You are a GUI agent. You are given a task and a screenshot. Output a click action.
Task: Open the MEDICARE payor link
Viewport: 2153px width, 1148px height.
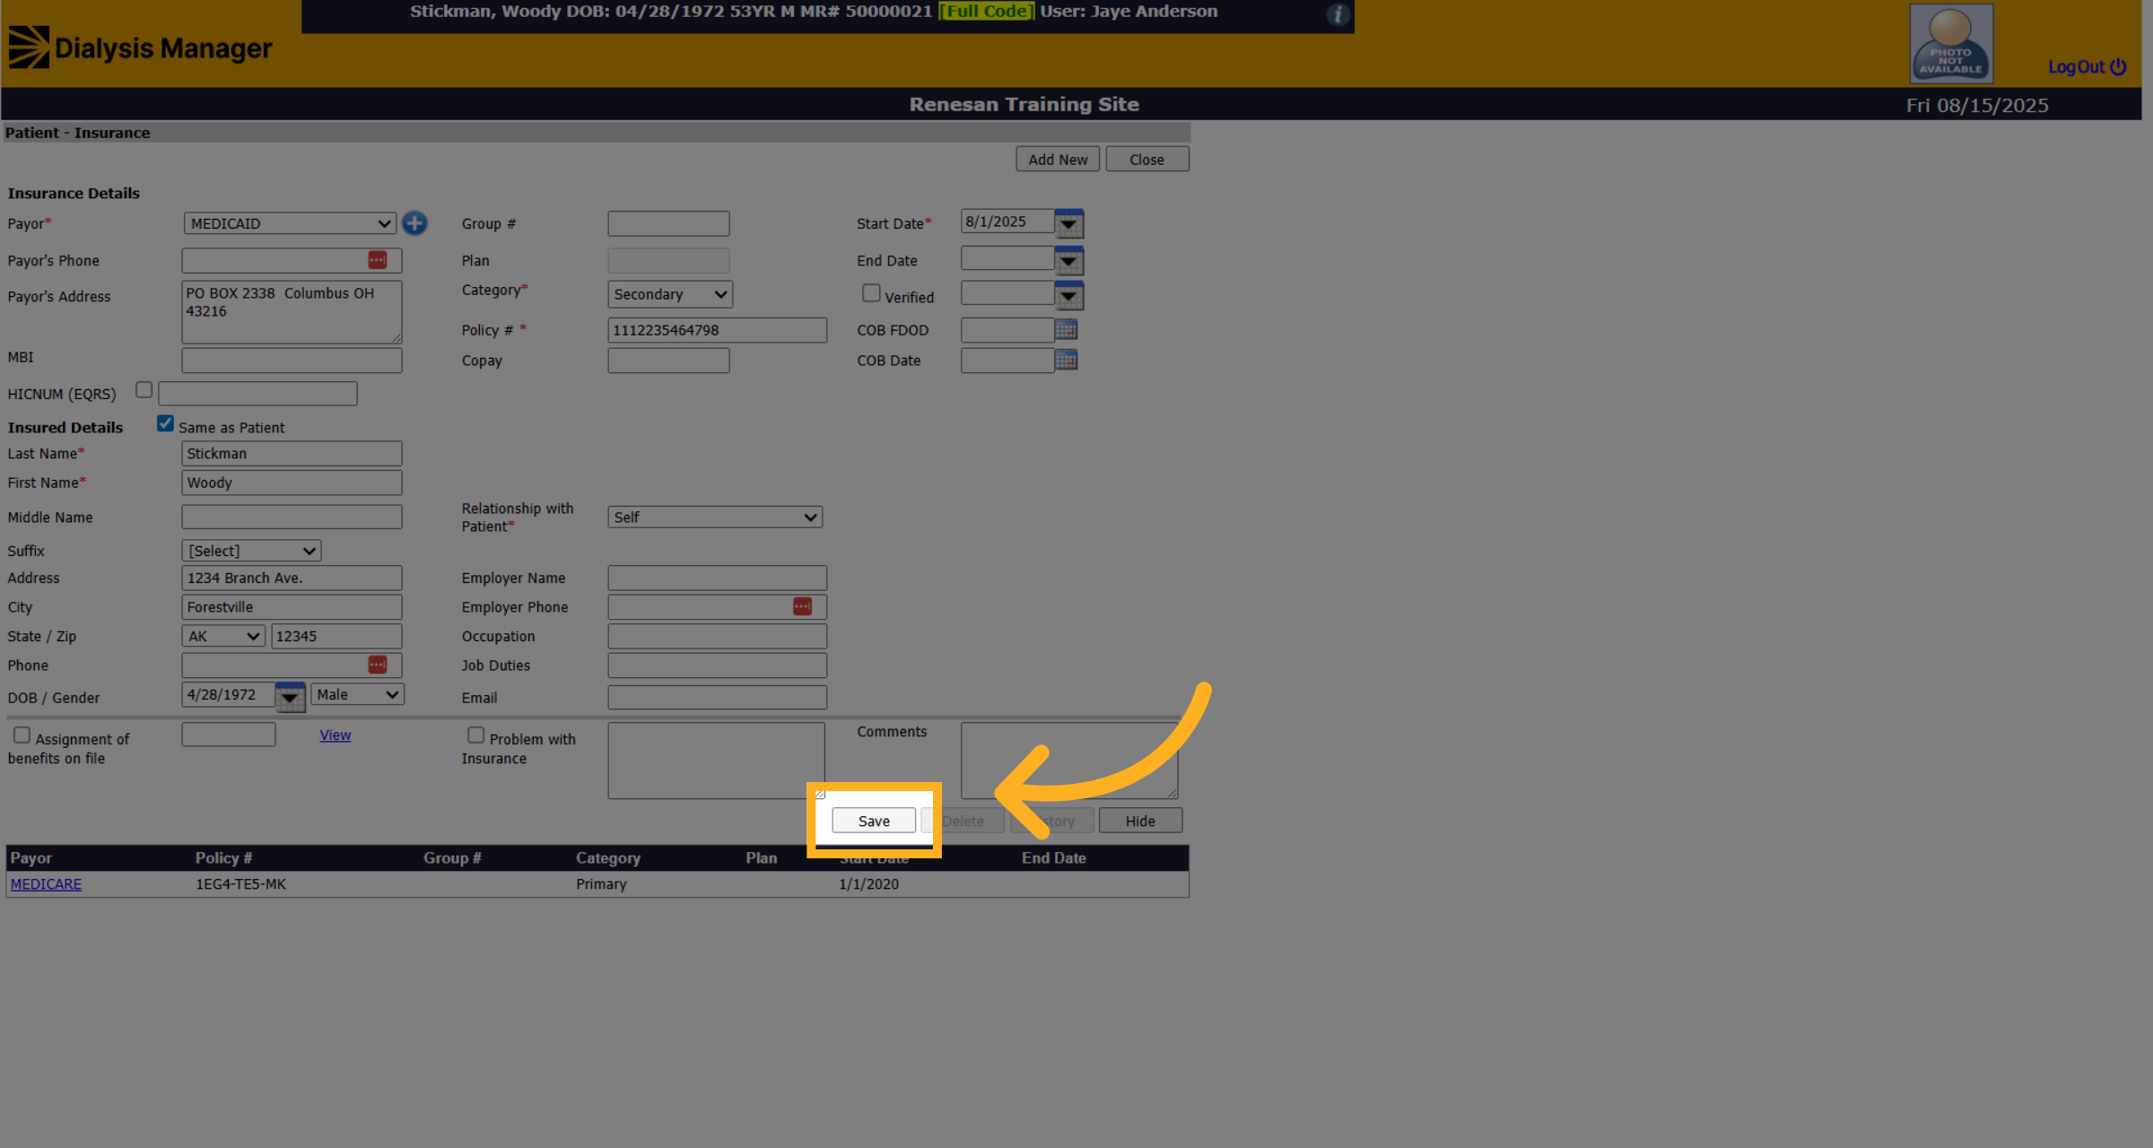46,883
